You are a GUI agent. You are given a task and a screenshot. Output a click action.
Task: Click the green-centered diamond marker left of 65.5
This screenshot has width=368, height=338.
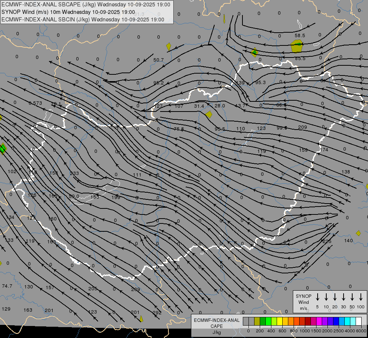(x=254, y=52)
